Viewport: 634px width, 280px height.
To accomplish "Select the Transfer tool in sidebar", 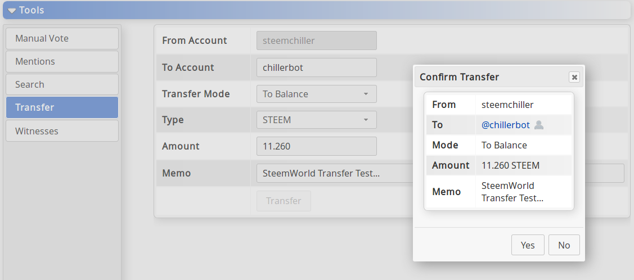I will point(62,107).
